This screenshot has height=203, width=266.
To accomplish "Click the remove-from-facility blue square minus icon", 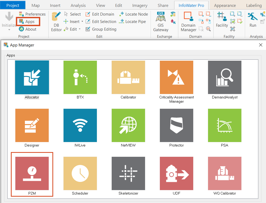I will (x=240, y=14).
